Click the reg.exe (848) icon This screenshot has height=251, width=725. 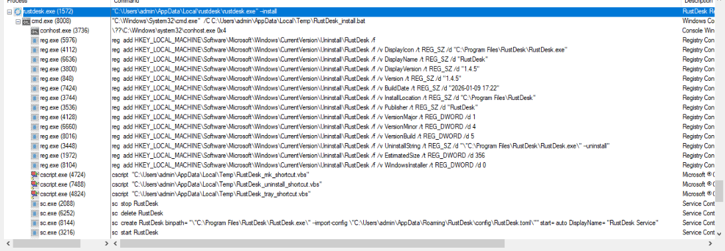click(x=35, y=79)
